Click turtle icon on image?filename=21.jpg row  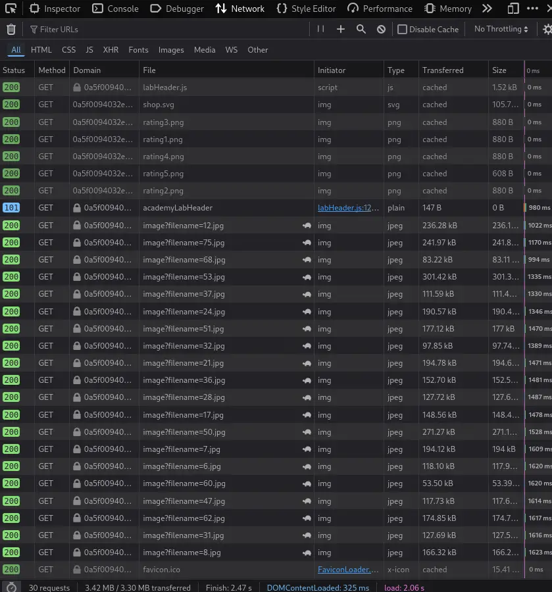point(307,363)
